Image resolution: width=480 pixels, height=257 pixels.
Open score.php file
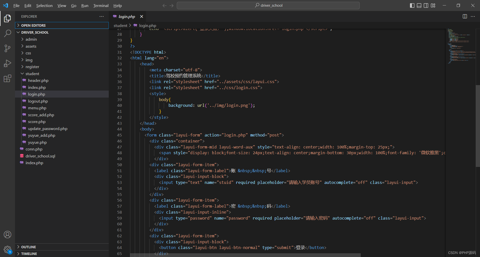coord(62,122)
